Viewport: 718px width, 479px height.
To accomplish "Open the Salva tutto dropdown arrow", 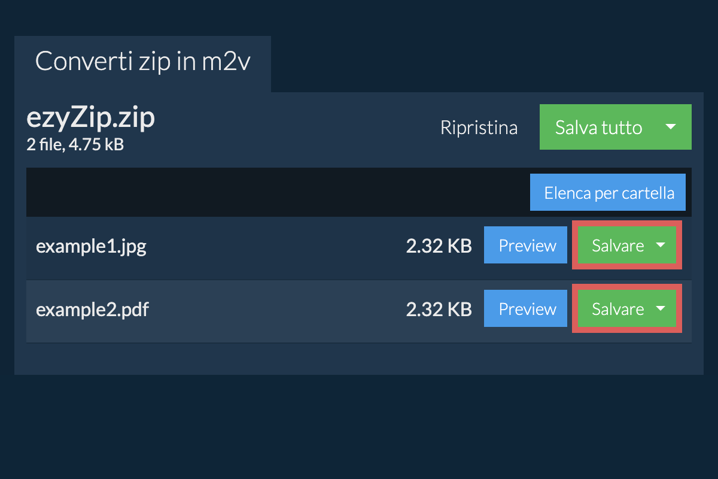I will (671, 127).
